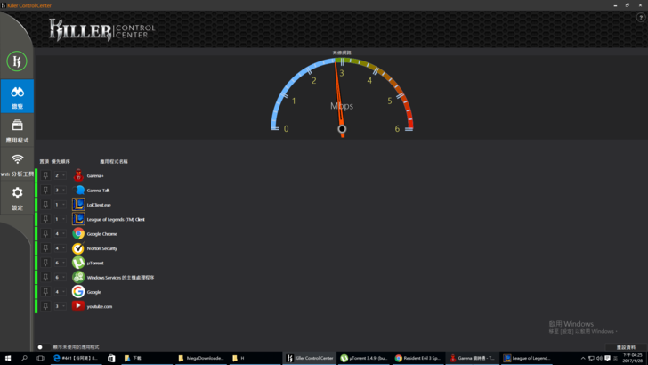Pin Garena Talk to the top
648x365 pixels.
(x=45, y=191)
